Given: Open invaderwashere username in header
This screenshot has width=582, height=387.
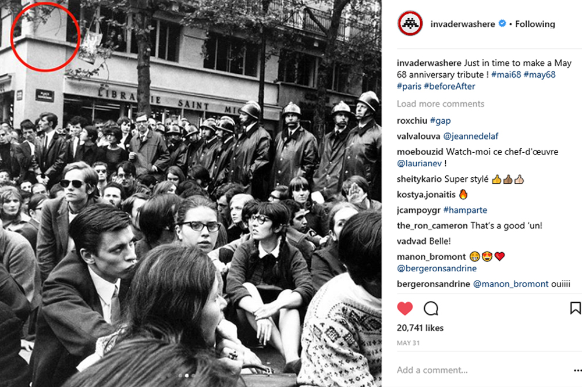Looking at the screenshot, I should click(x=463, y=24).
